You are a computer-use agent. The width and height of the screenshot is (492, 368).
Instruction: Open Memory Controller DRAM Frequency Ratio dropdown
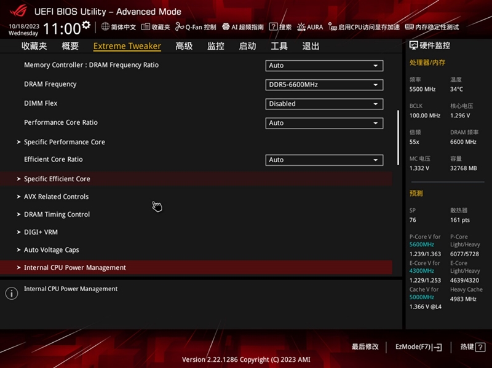(x=324, y=66)
